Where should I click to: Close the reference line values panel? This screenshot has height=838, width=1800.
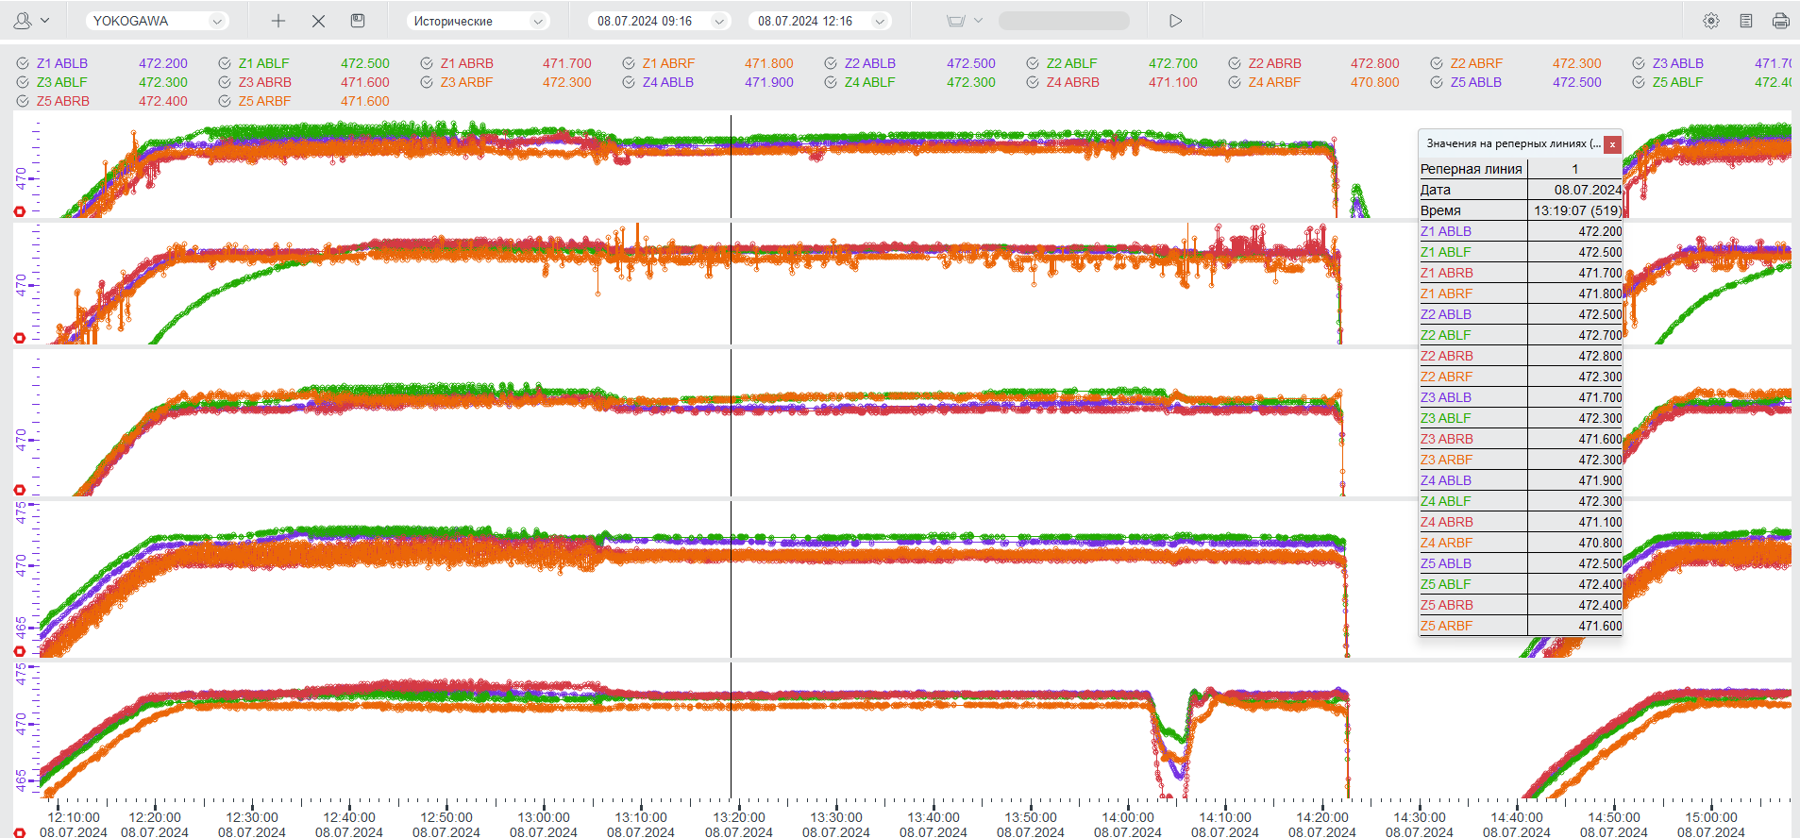pyautogui.click(x=1613, y=144)
